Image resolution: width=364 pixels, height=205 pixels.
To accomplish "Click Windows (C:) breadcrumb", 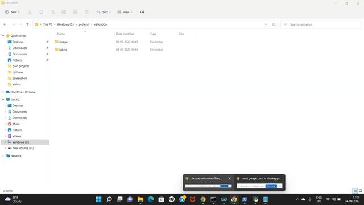I will click(x=65, y=24).
